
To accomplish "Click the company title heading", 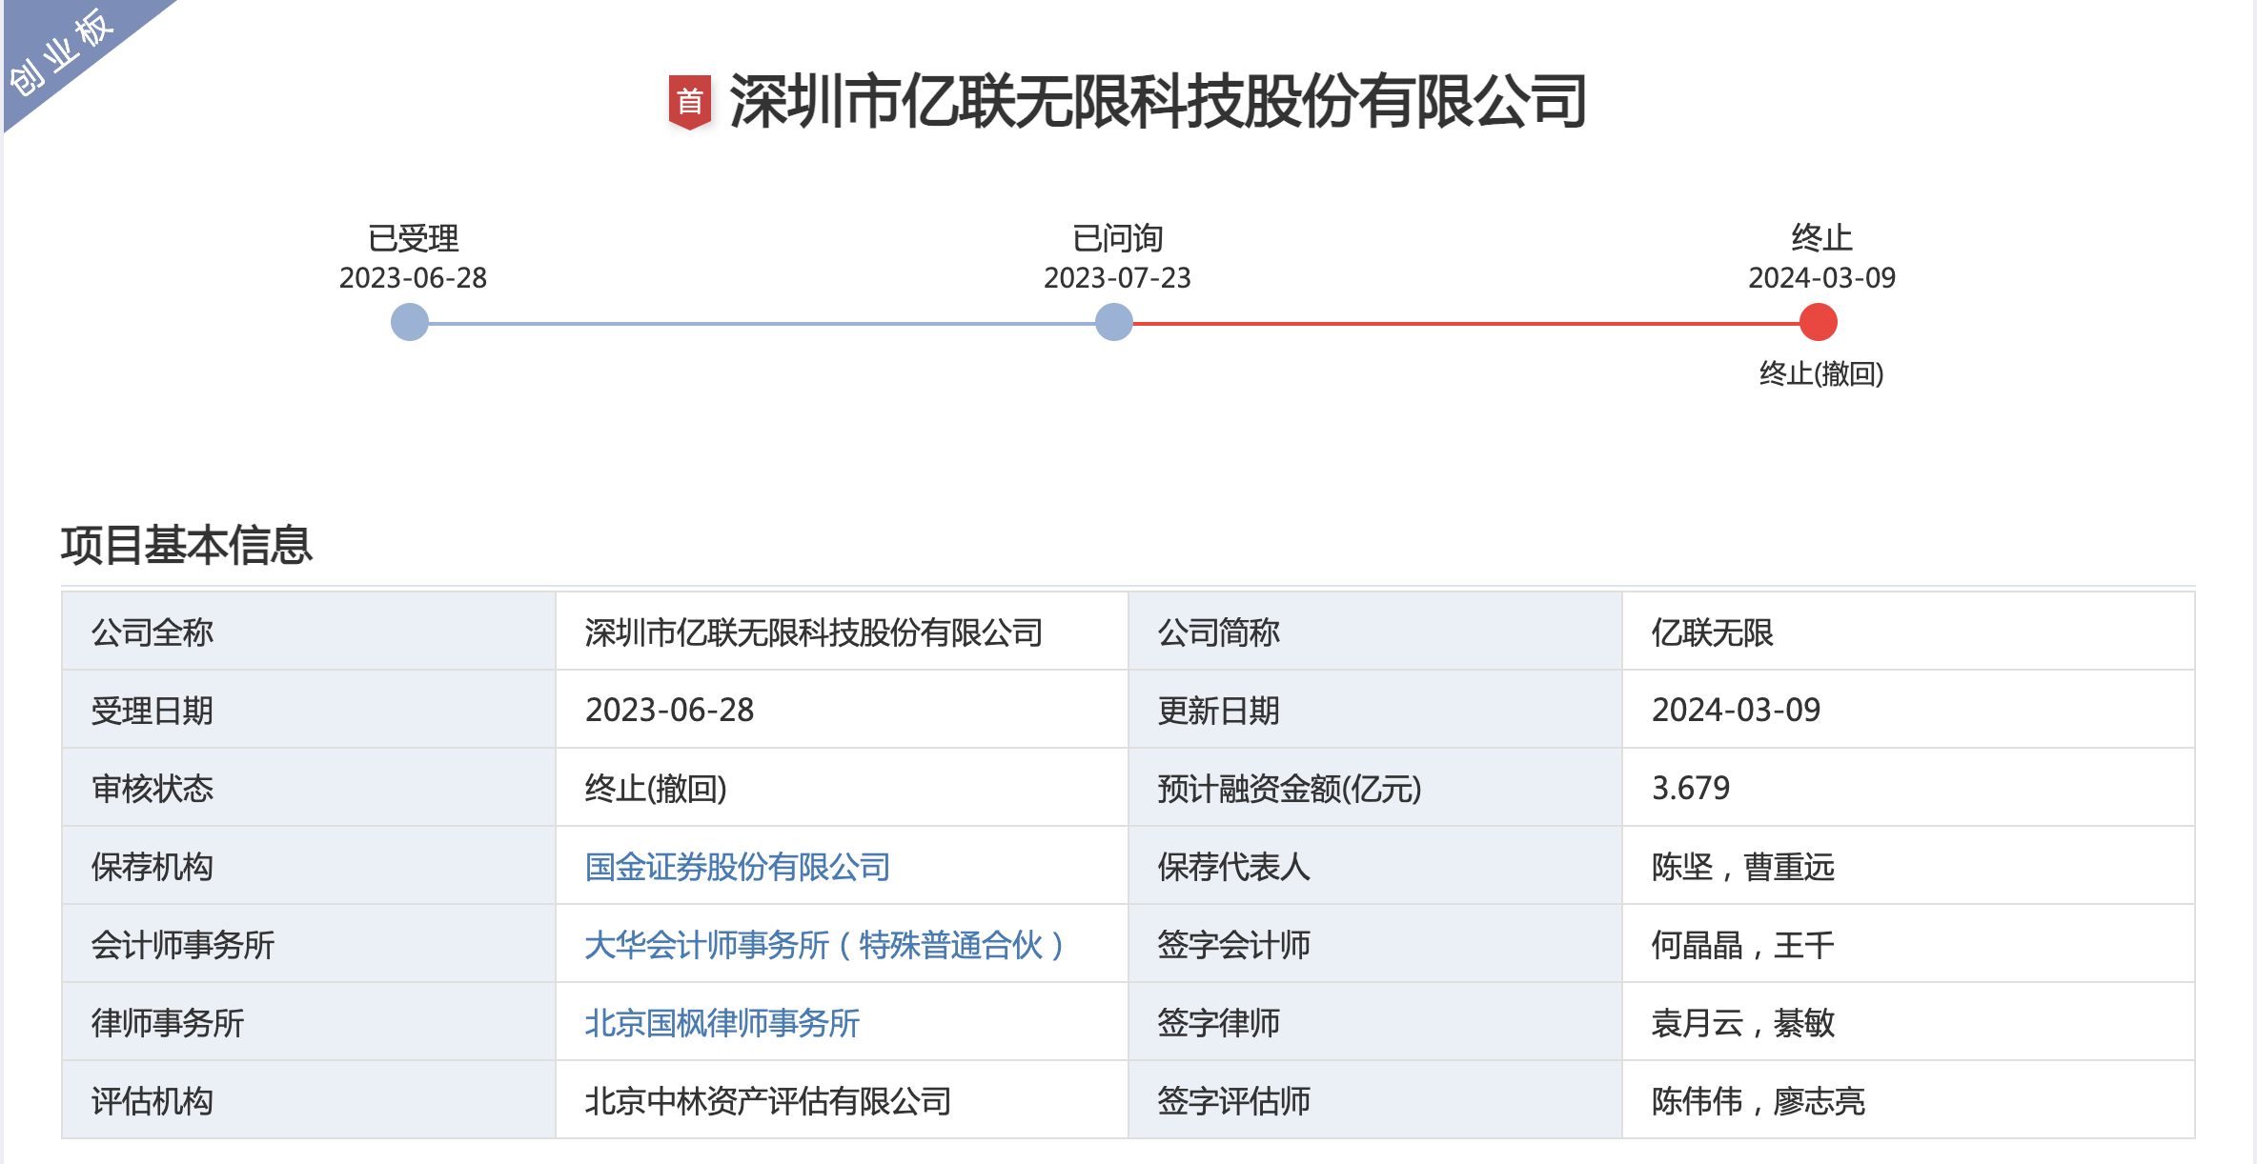I will (1157, 101).
